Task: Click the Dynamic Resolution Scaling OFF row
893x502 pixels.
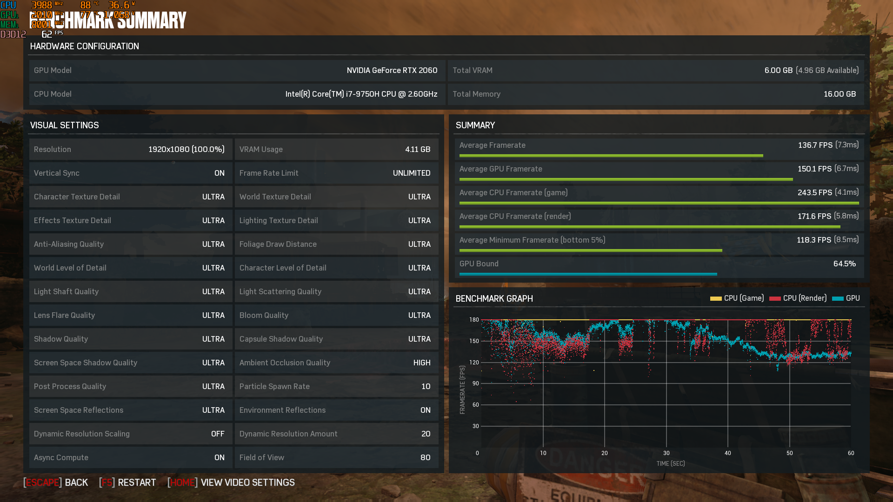Action: (x=131, y=434)
